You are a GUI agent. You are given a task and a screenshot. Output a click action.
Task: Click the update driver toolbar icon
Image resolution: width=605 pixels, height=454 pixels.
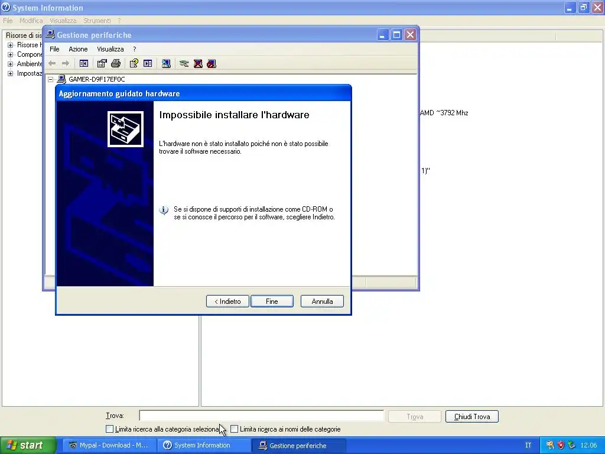point(184,63)
